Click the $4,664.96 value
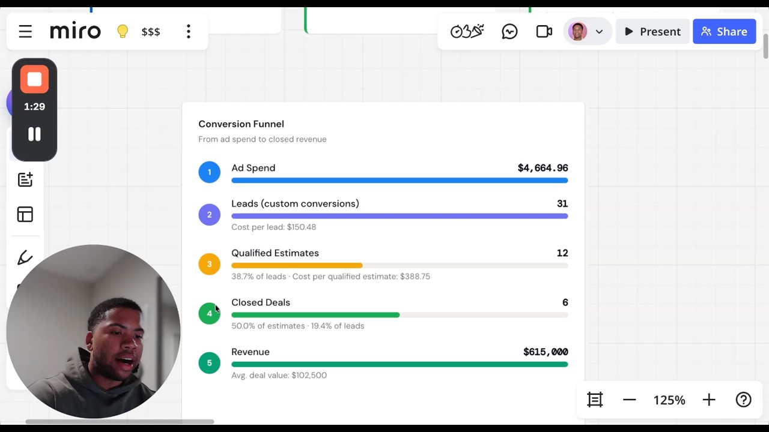Viewport: 769px width, 432px height. coord(543,168)
